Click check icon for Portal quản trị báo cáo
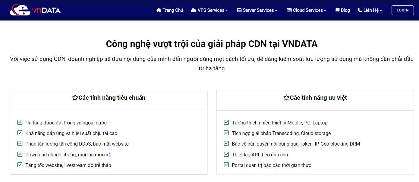Screen dimensions: 419x182 pyautogui.click(x=226, y=165)
